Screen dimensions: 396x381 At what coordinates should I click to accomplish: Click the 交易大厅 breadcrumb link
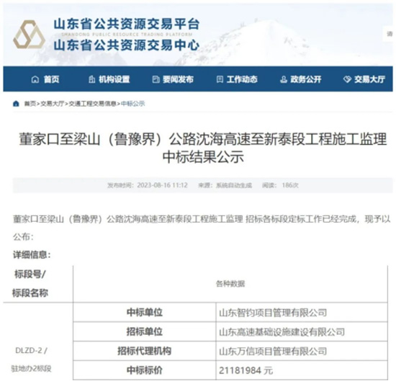click(52, 104)
